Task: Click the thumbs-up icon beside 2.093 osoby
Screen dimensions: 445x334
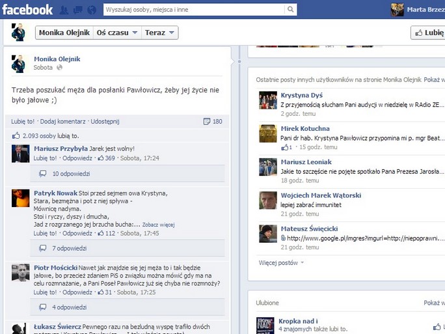Action: click(16, 136)
